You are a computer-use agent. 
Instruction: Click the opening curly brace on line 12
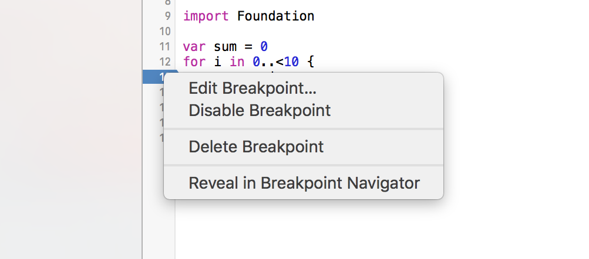(x=311, y=62)
